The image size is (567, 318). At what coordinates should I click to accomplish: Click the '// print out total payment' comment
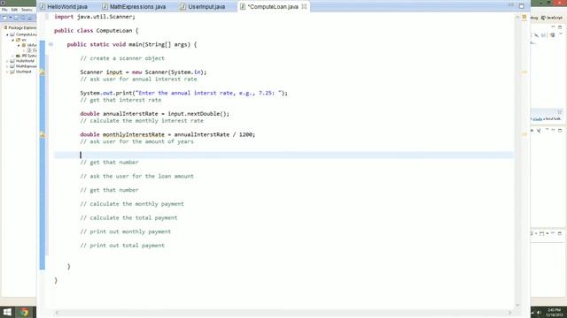(x=122, y=246)
